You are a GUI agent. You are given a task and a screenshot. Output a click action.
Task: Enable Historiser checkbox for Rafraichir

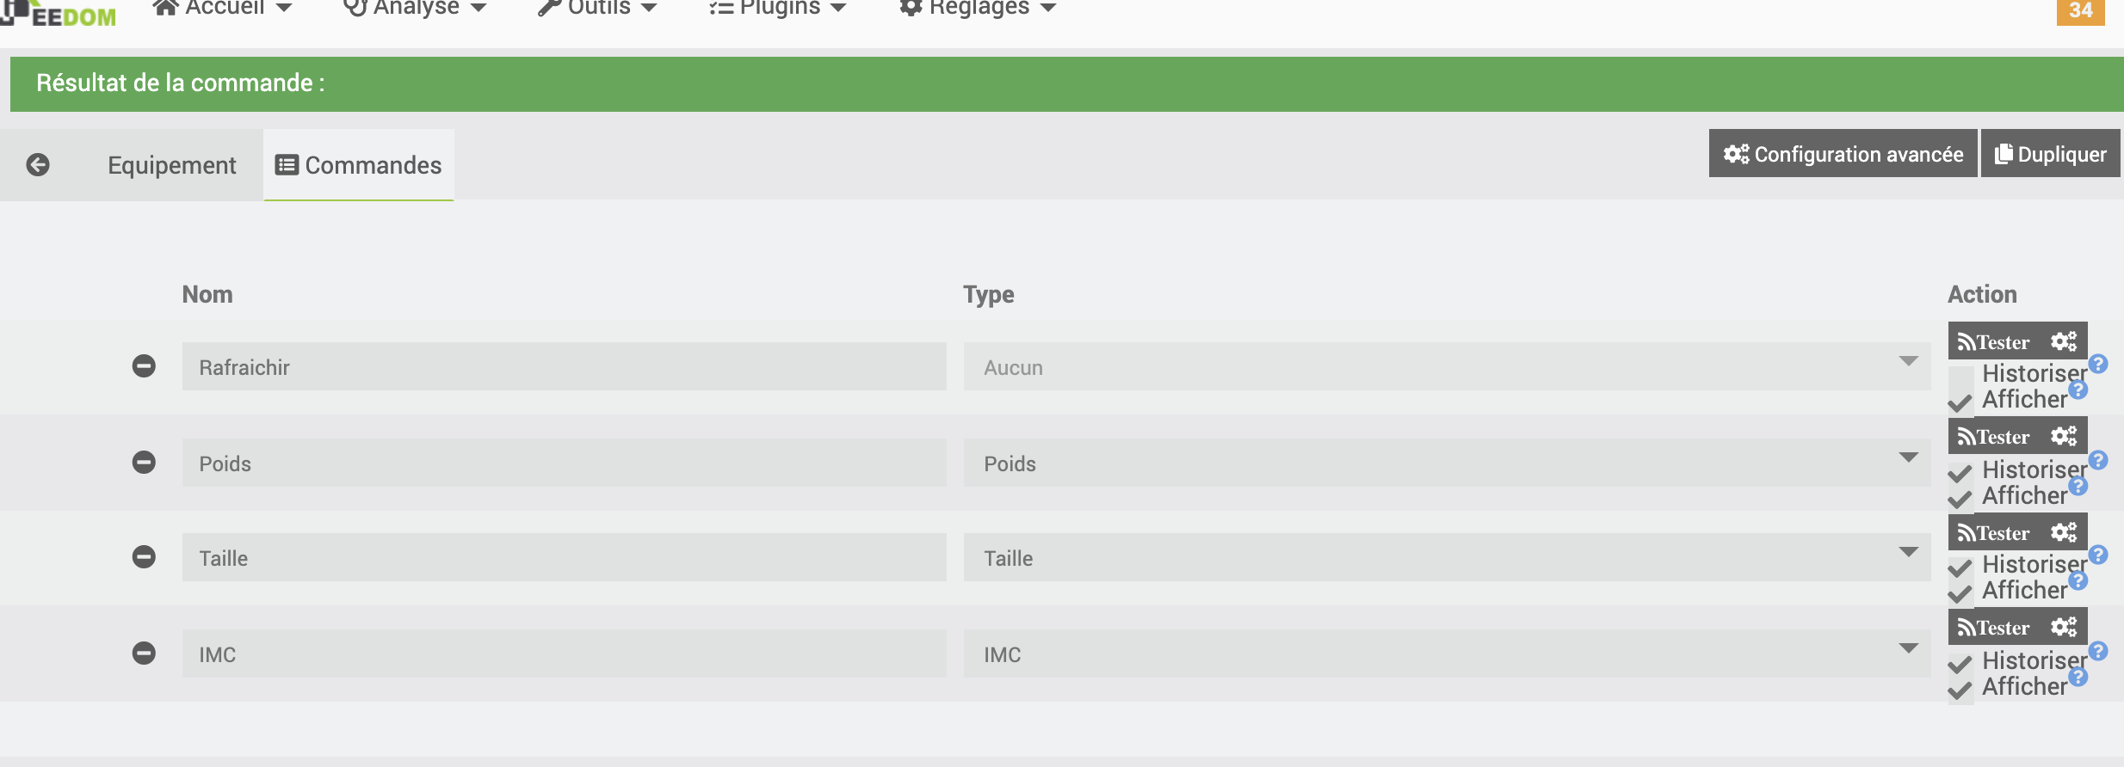pos(1960,377)
